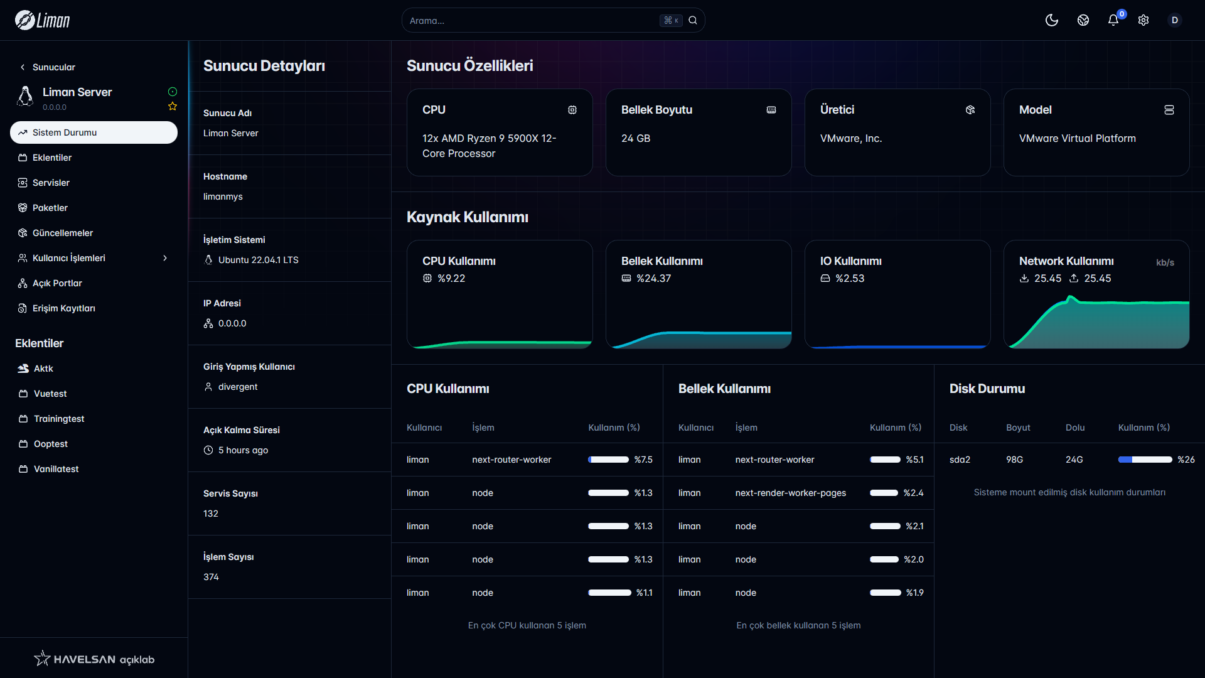The height and width of the screenshot is (678, 1205).
Task: Click the globe/language selector icon
Action: click(1083, 20)
